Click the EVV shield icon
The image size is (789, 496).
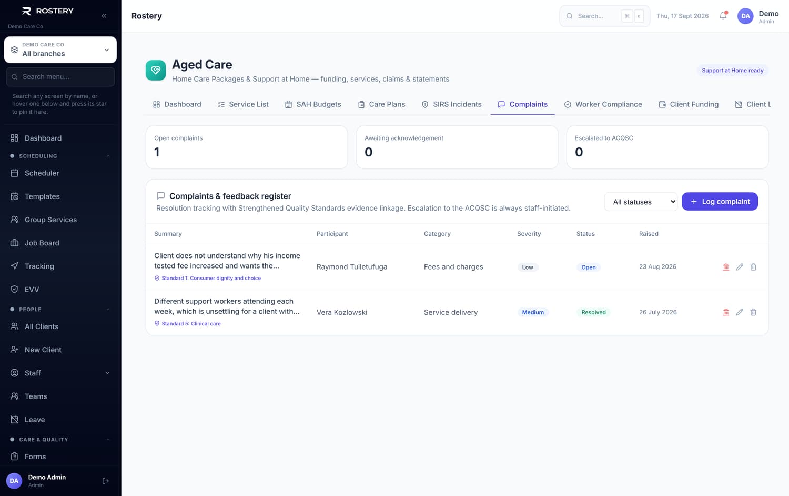pos(15,289)
